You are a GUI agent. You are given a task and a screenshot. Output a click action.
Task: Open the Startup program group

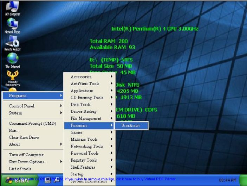tap(90, 174)
